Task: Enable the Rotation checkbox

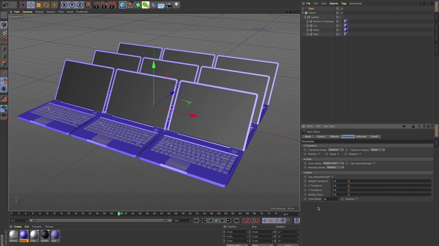Action: click(x=360, y=154)
